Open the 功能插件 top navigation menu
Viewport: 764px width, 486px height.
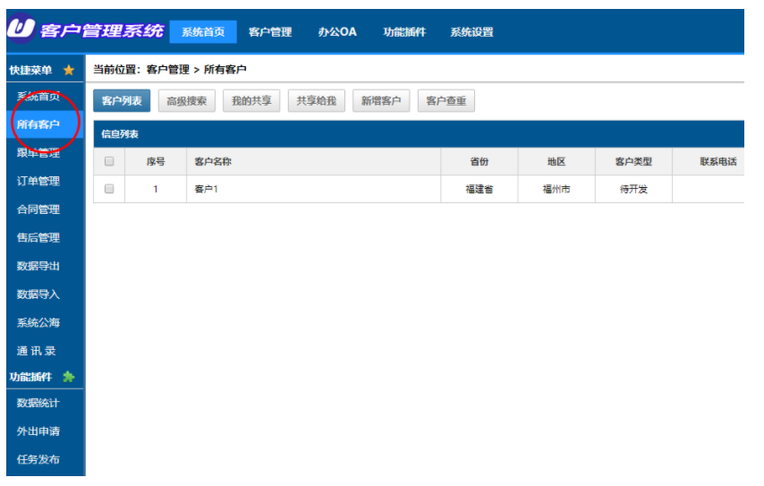pos(404,32)
